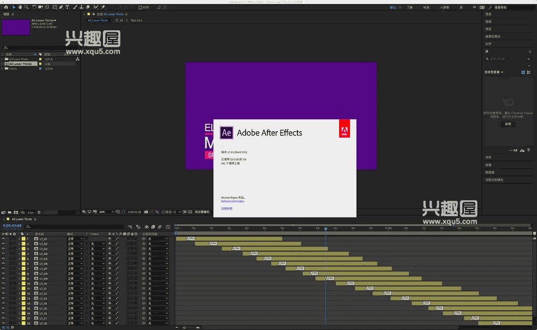Switch to 标准 workspace
Image resolution: width=537 pixels, height=330 pixels.
(x=427, y=7)
